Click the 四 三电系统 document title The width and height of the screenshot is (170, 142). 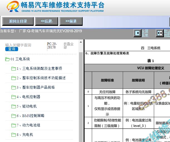[x=151, y=48]
